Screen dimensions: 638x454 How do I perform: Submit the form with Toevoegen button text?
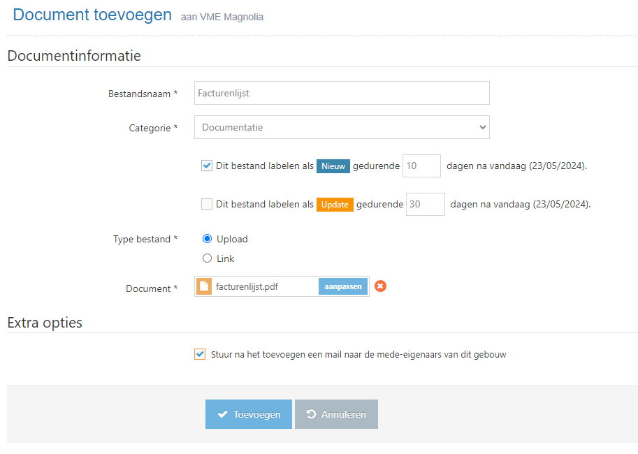(257, 414)
